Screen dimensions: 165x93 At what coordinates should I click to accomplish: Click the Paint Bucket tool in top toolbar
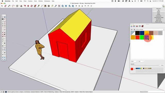click(45, 6)
